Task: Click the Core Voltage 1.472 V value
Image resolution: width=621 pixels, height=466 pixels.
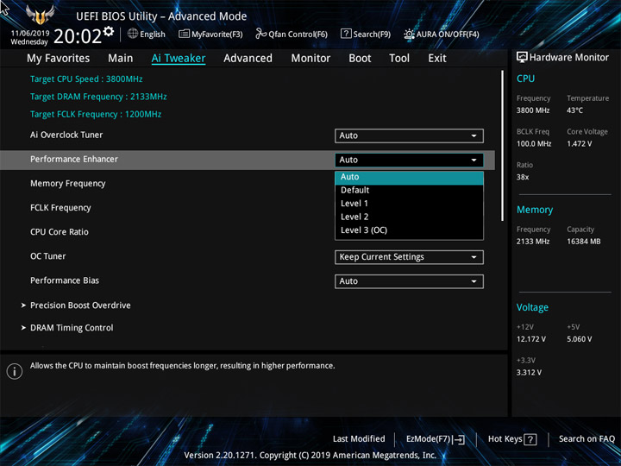Action: tap(579, 144)
